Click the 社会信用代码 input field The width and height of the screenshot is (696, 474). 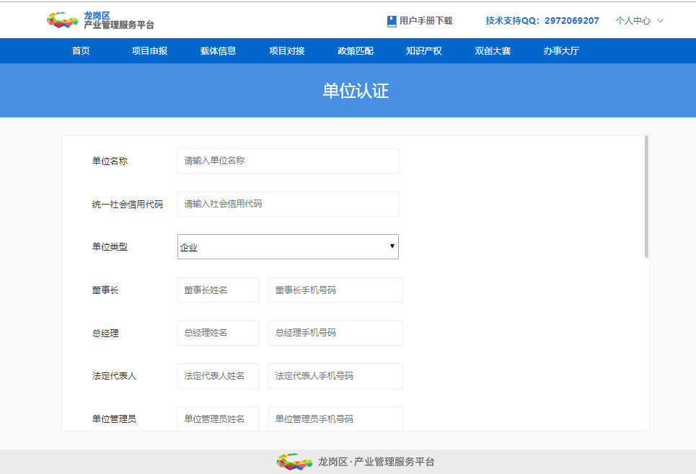pos(288,204)
